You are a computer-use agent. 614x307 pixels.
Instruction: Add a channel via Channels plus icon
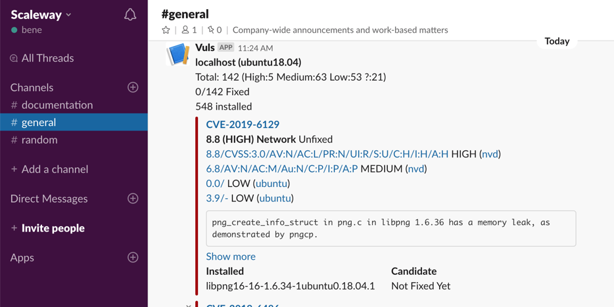[133, 87]
